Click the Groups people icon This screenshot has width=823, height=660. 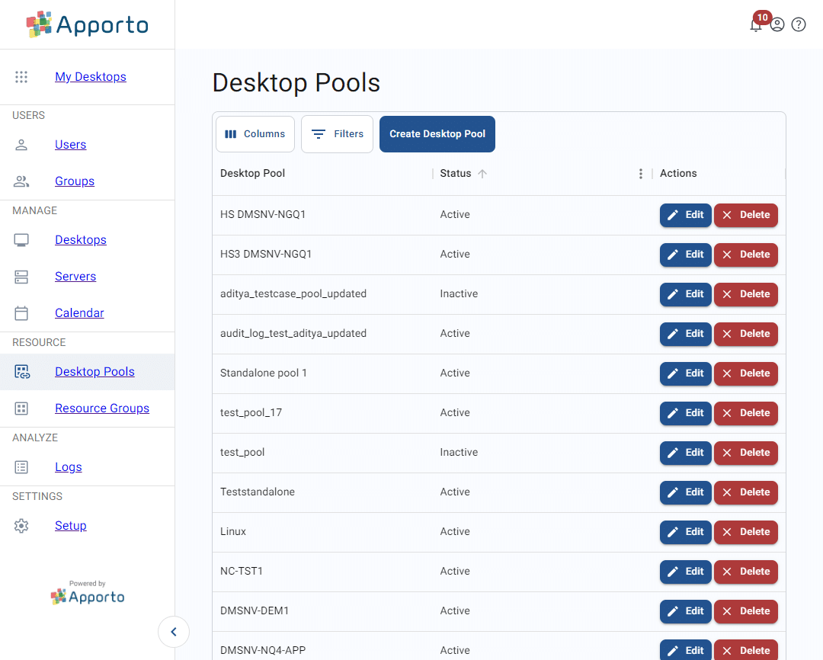tap(21, 181)
